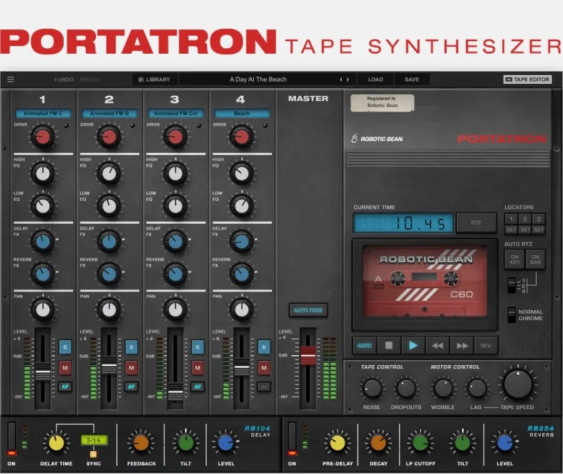Image resolution: width=563 pixels, height=474 pixels.
Task: Click track 3 Pan knob
Action: [175, 310]
